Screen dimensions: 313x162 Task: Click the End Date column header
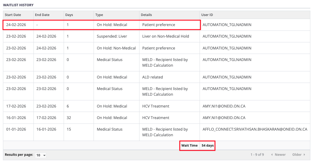tap(42, 15)
